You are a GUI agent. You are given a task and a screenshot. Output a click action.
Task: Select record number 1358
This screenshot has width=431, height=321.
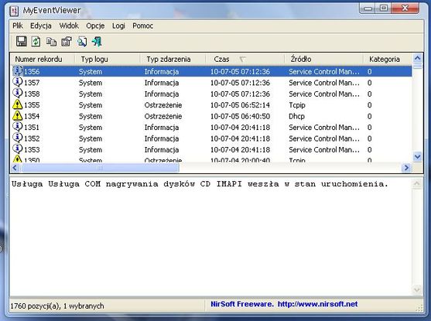pos(32,94)
